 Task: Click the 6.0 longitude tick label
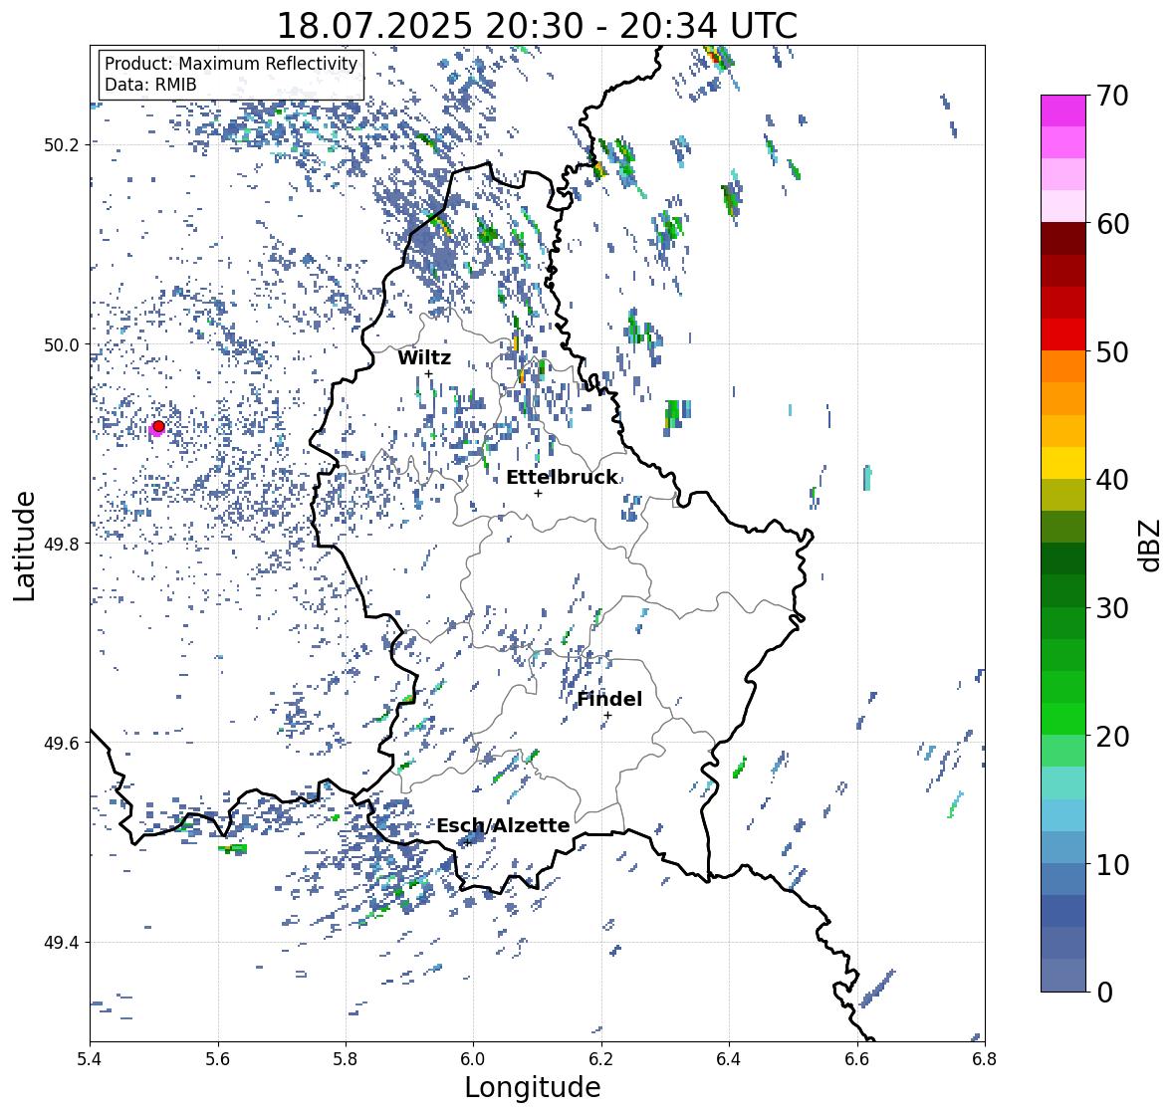coord(473,1059)
